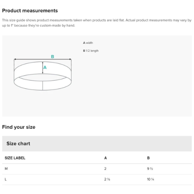Click the L length value 10 ¼

(151, 179)
